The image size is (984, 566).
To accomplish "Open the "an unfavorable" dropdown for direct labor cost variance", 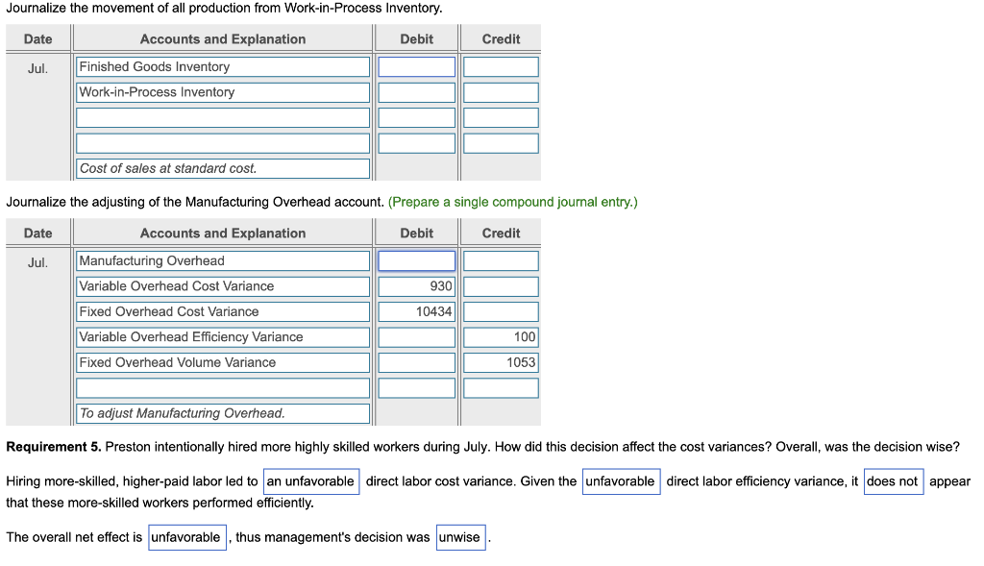I will tap(311, 480).
